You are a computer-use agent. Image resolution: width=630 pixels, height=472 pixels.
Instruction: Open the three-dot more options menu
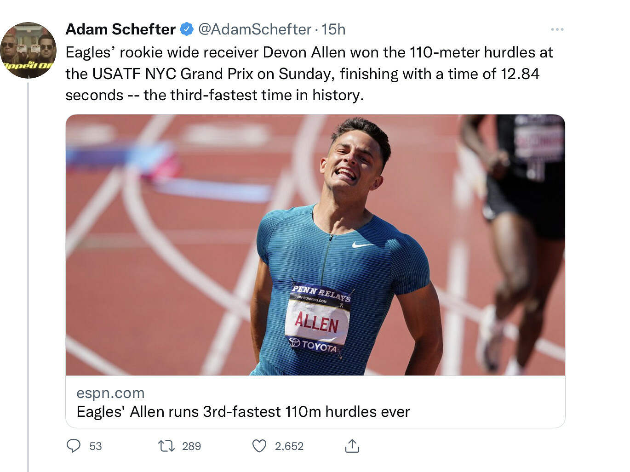(x=557, y=29)
